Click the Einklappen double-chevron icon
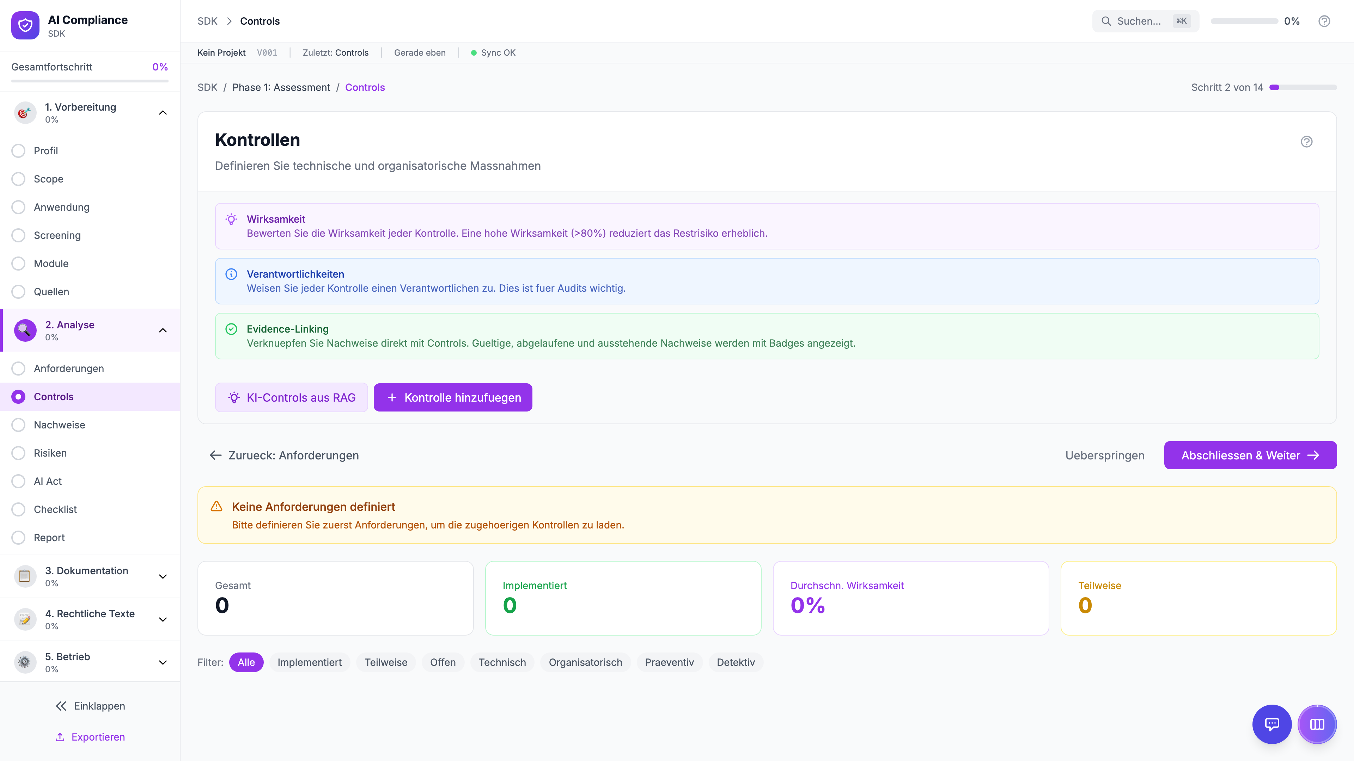The height and width of the screenshot is (761, 1354). pyautogui.click(x=61, y=706)
